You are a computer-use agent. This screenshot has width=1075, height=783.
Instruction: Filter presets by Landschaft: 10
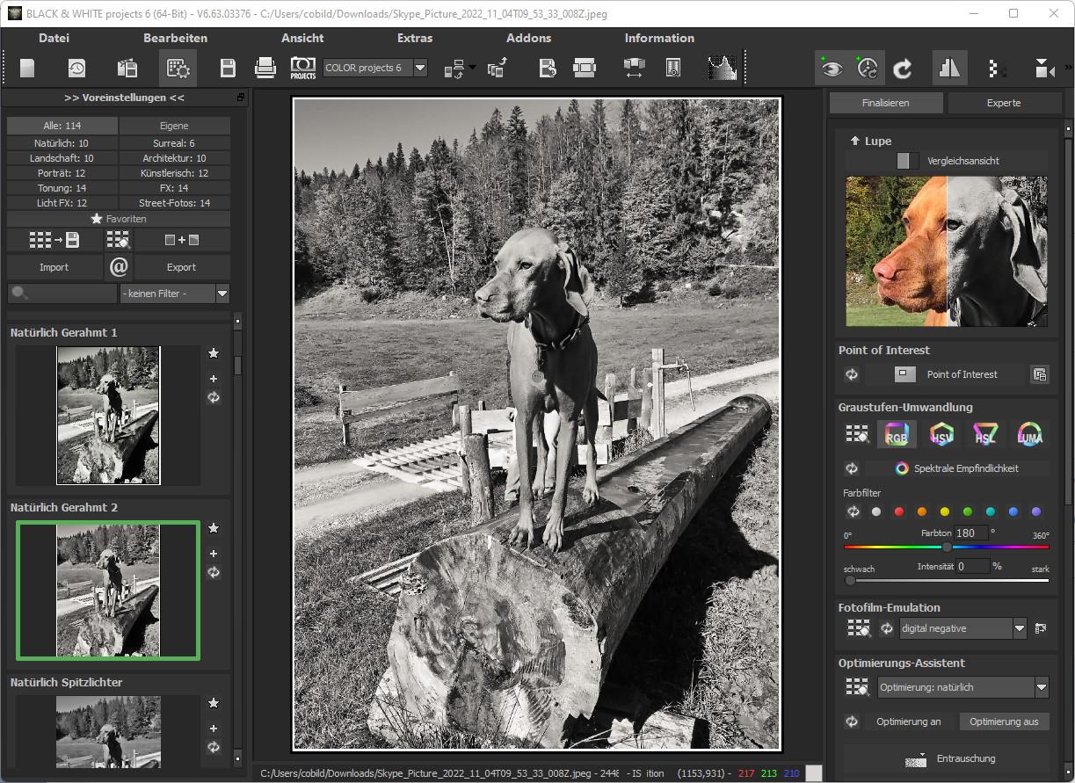tap(62, 158)
